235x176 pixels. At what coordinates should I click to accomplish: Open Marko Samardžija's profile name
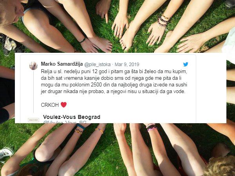click(62, 64)
